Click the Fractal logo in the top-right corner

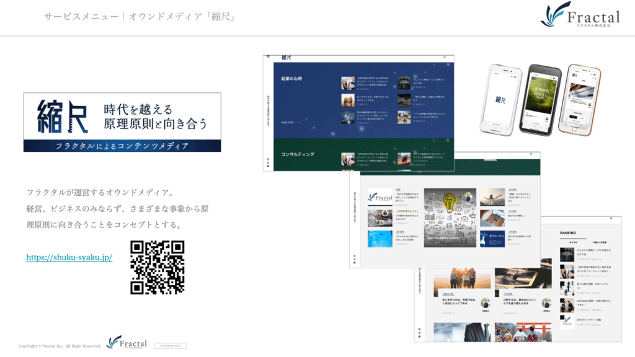[x=579, y=15]
